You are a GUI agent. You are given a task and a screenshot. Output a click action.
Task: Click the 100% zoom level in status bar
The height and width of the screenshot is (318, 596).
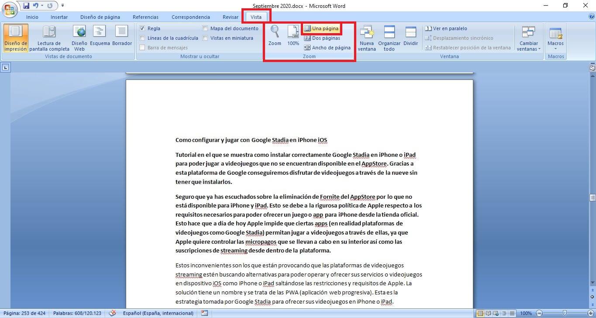(x=526, y=313)
